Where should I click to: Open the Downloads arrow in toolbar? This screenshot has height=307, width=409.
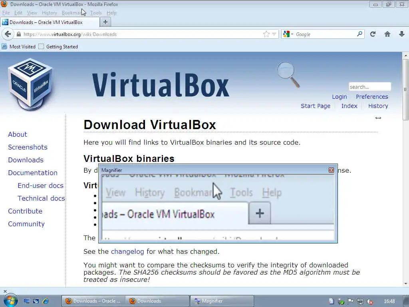[x=402, y=34]
